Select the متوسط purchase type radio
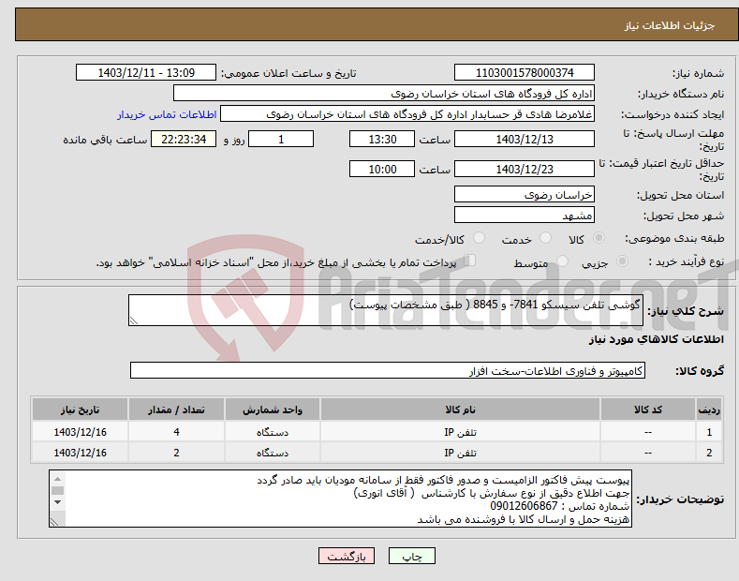739x581 pixels. 562,261
